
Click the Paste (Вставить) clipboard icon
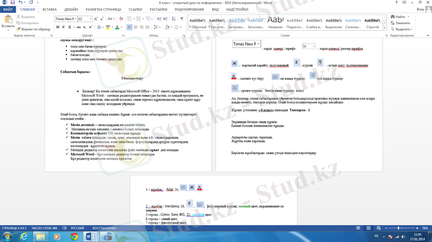point(8,19)
